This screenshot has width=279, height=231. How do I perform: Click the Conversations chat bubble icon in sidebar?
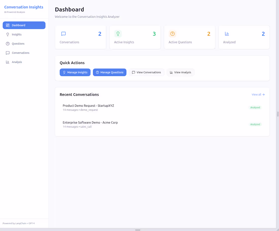point(7,53)
